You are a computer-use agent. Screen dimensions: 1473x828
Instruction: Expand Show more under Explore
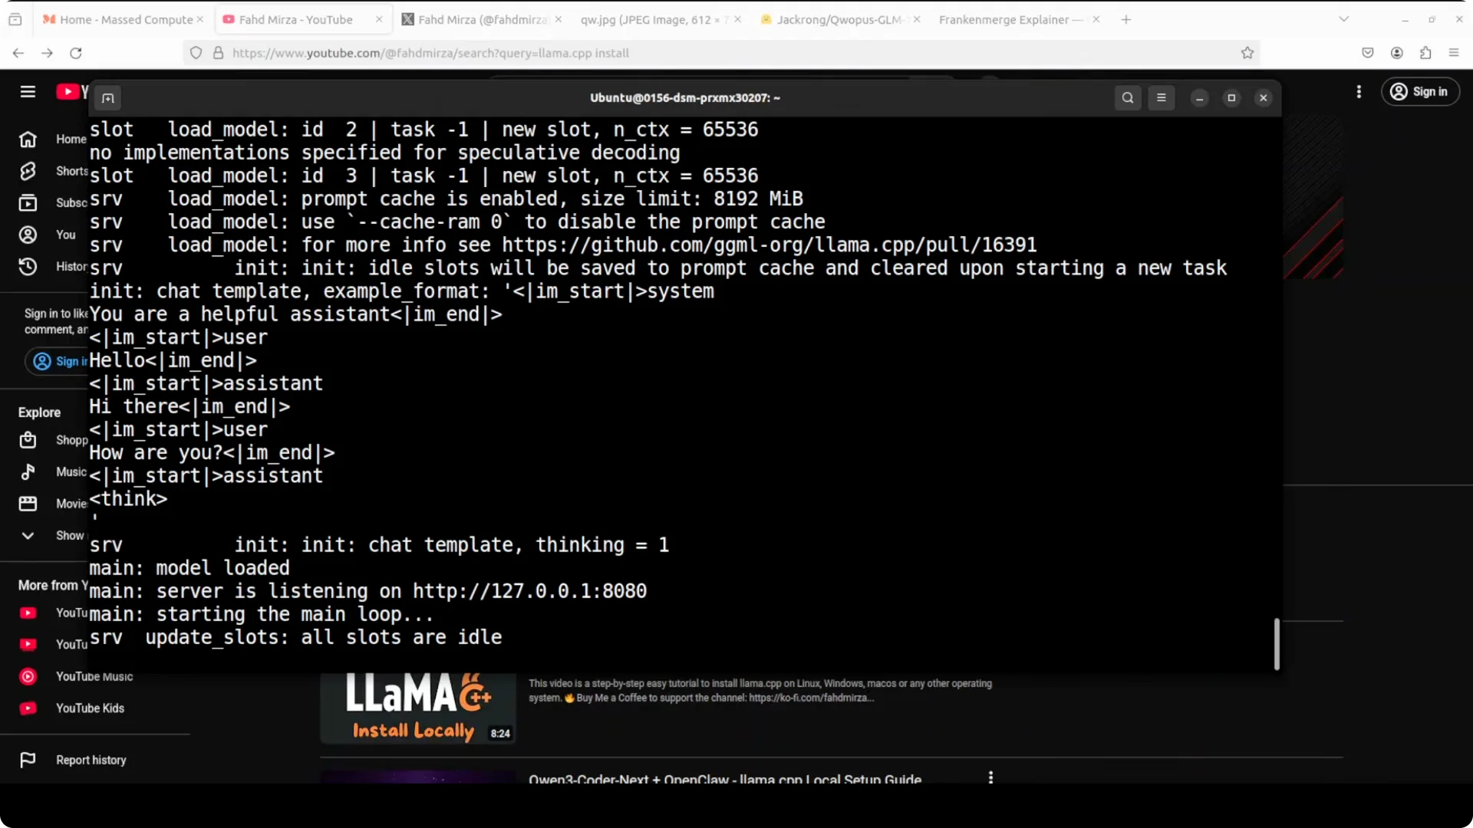click(x=28, y=536)
